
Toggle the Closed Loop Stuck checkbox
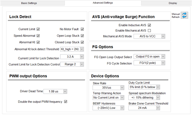click(x=82, y=42)
